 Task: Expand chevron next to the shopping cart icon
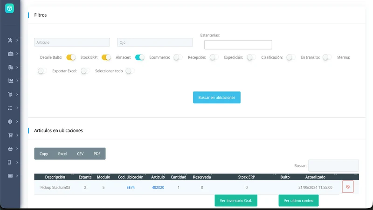pyautogui.click(x=17, y=135)
